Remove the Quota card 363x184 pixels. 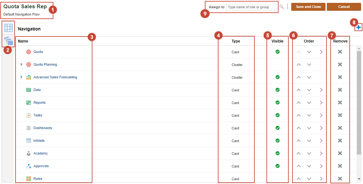(340, 52)
